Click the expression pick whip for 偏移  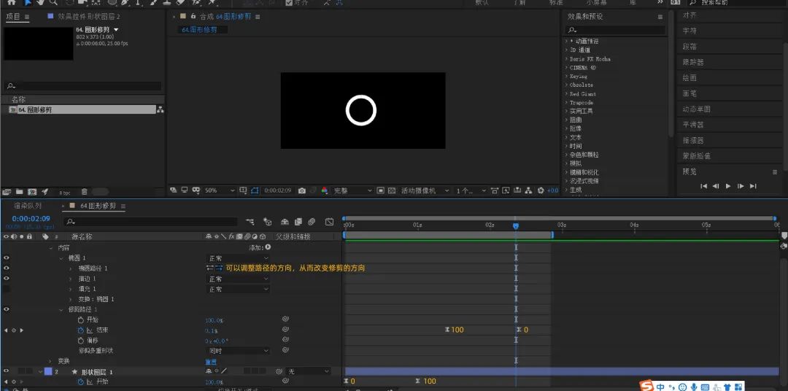coord(285,340)
